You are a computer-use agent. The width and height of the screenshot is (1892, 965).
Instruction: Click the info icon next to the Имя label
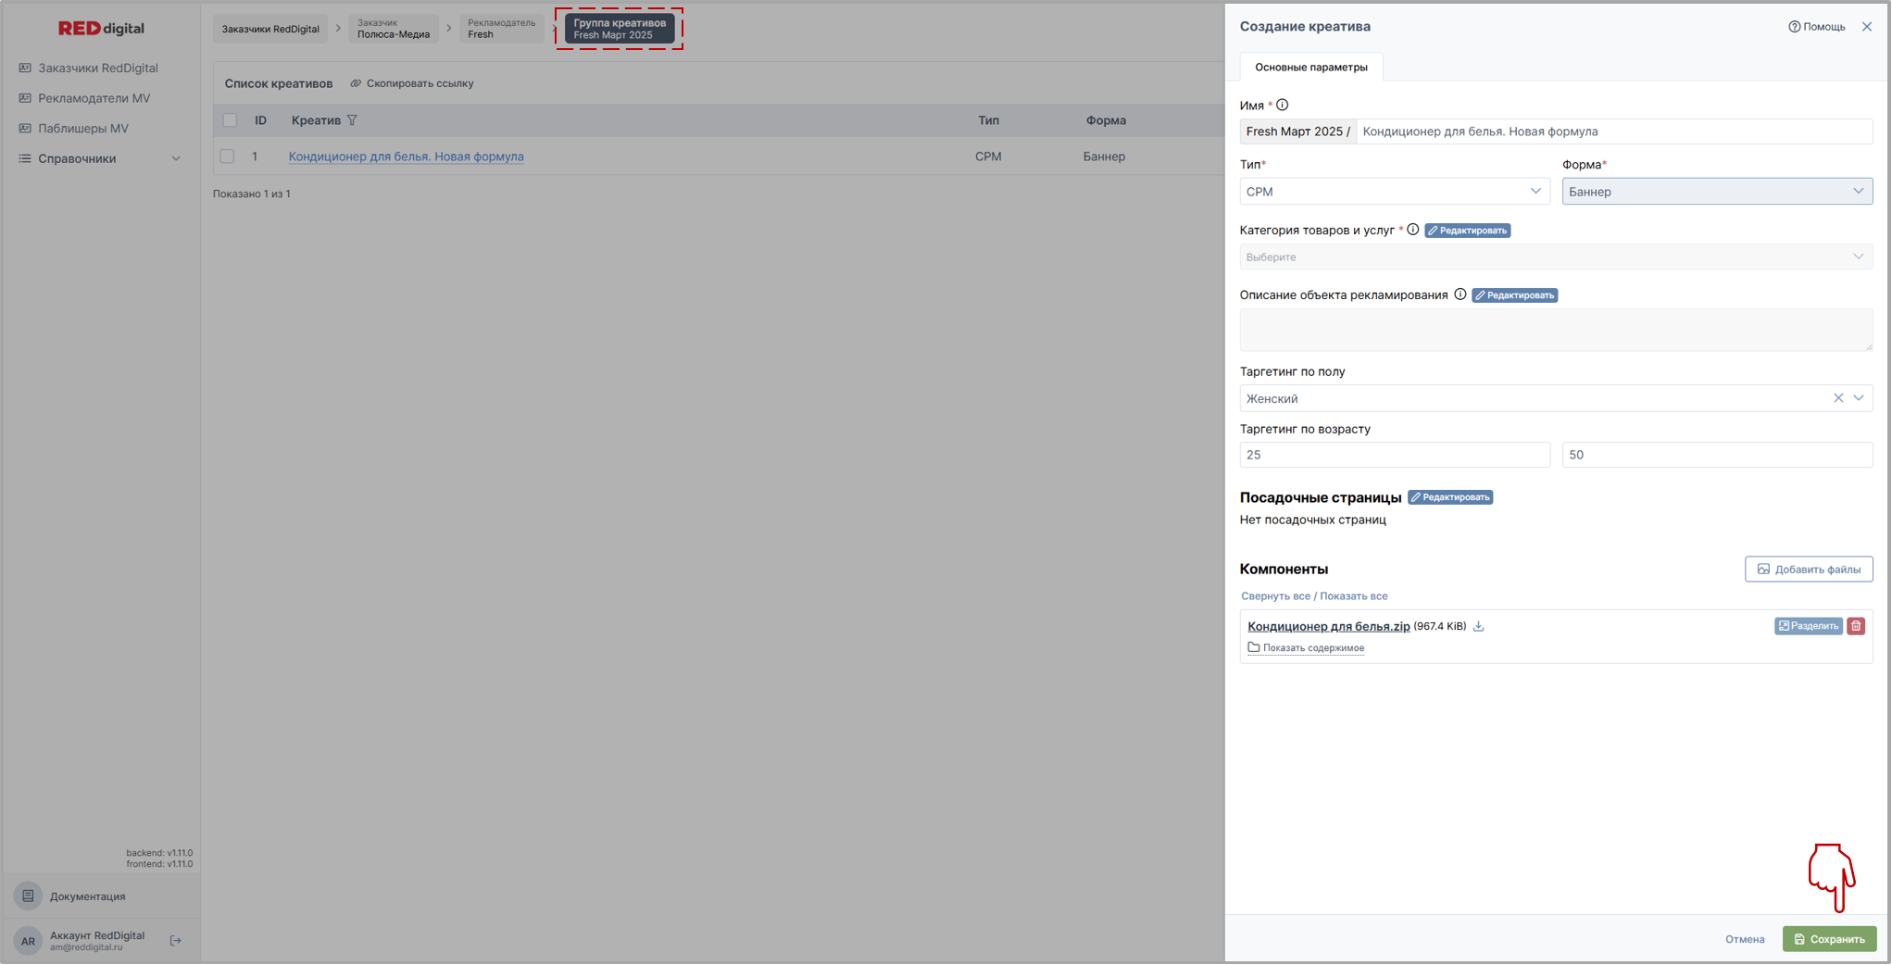coord(1283,106)
